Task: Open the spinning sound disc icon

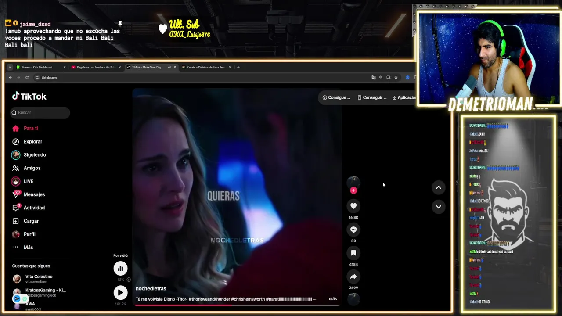Action: 353,299
